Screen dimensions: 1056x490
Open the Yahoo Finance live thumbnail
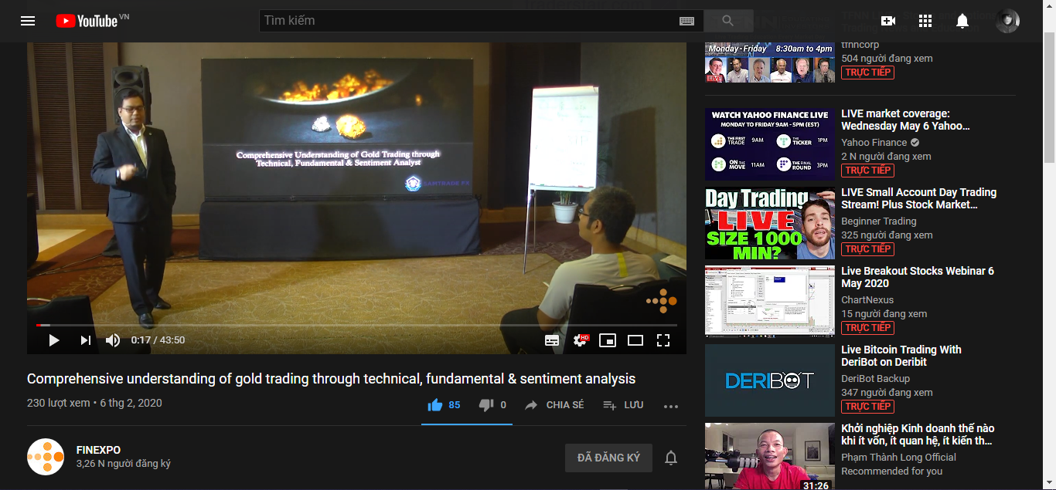coord(770,144)
